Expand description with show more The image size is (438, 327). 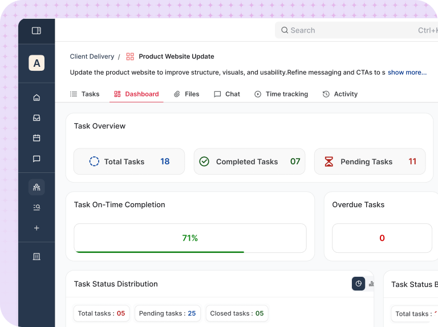(407, 72)
